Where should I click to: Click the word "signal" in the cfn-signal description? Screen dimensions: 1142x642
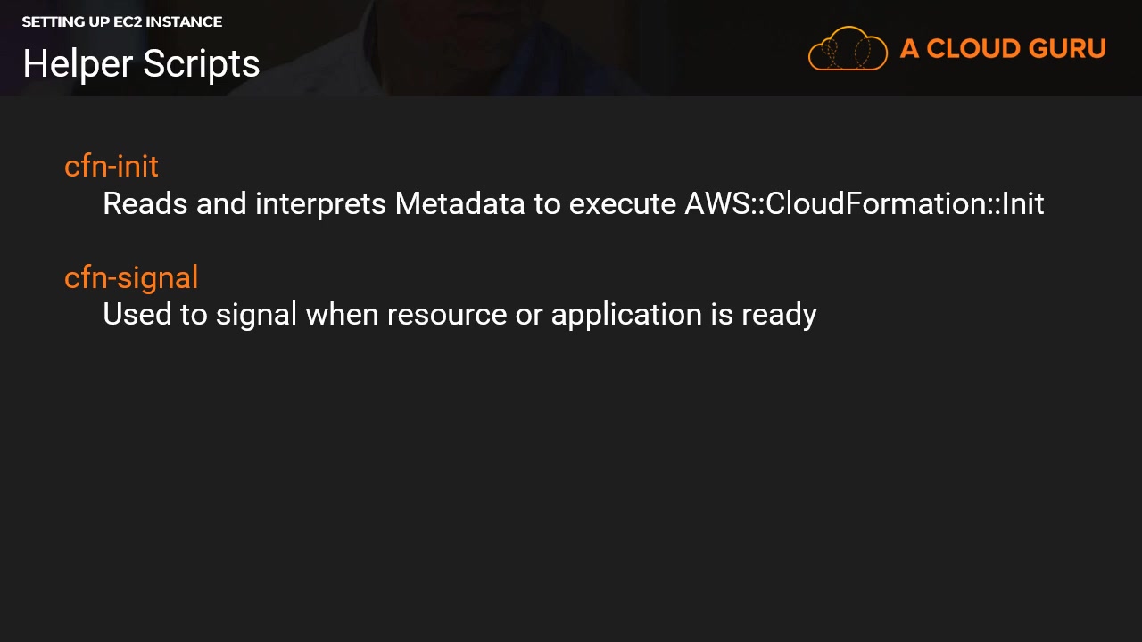pyautogui.click(x=256, y=315)
